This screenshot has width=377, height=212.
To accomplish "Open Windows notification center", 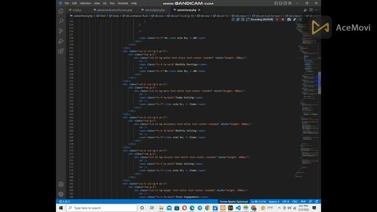I will (x=314, y=208).
